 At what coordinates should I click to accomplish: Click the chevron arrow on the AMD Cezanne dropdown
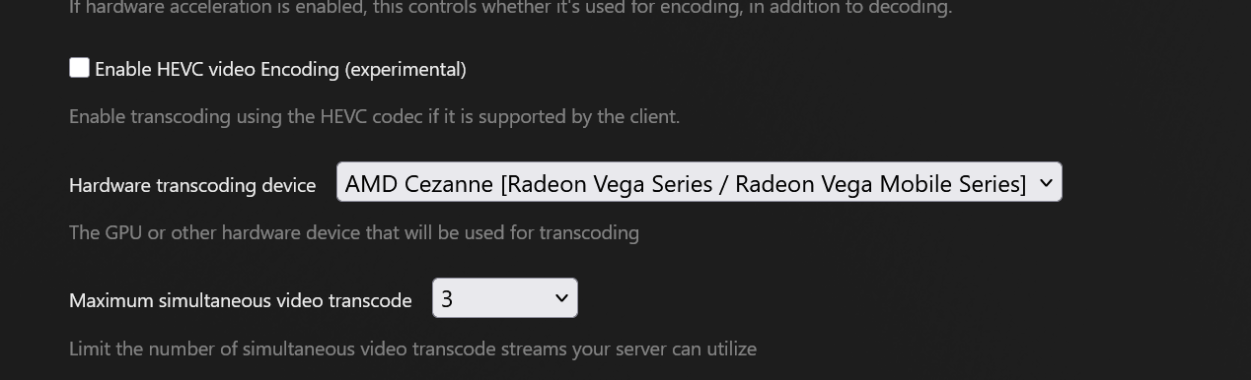tap(1046, 182)
